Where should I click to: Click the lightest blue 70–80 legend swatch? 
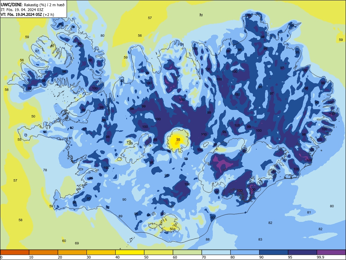(x=216, y=252)
